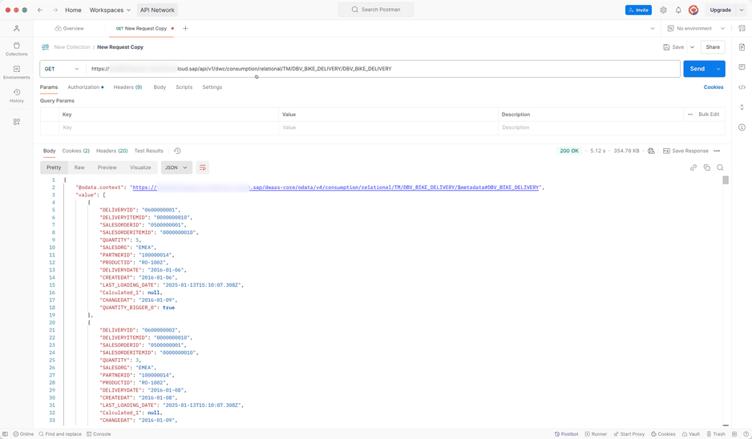Click the Share button
The width and height of the screenshot is (752, 439).
pos(713,47)
